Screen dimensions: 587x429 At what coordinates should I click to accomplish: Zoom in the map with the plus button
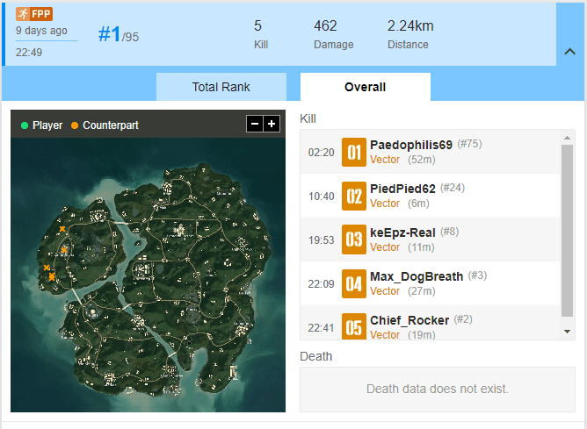coord(272,124)
